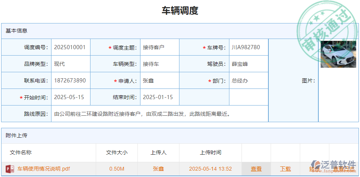Image resolution: width=360 pixels, height=177 pixels.
Task: Click the 查看 link for the attachment
Action: pos(256,169)
